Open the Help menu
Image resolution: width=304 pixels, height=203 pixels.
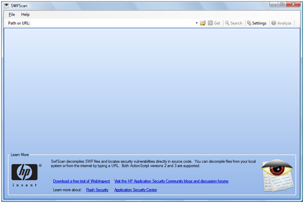[x=25, y=14]
